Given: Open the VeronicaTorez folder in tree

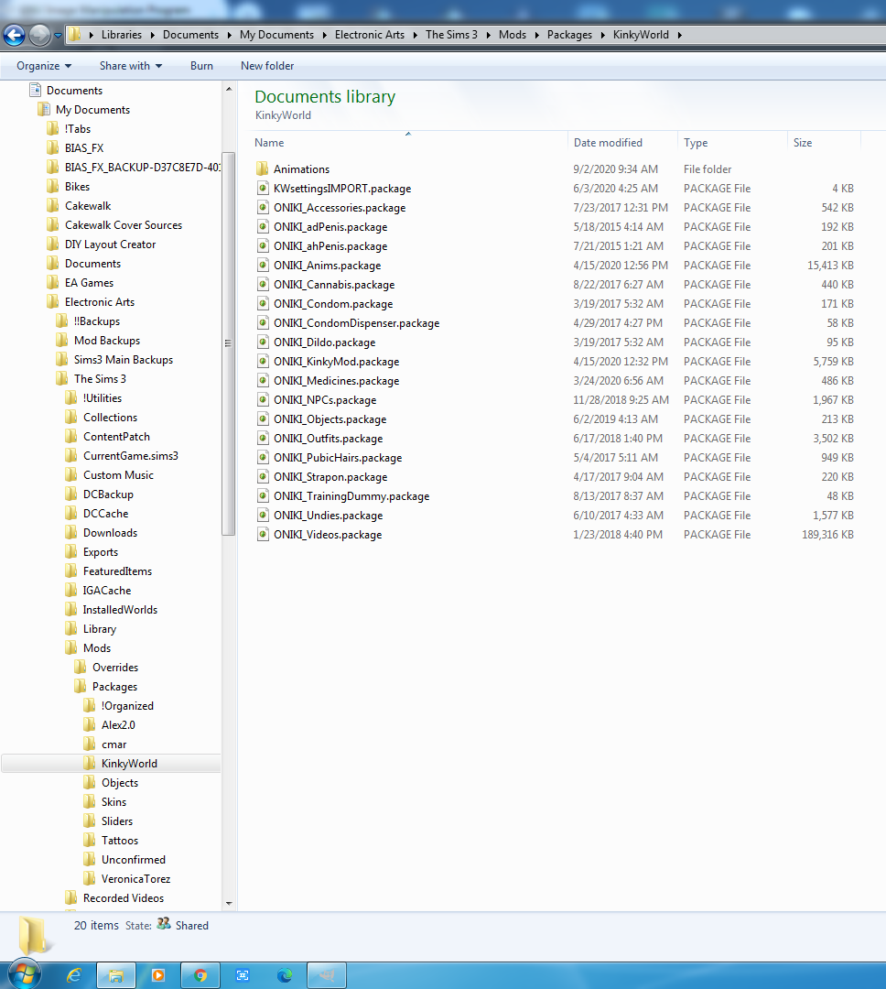Looking at the screenshot, I should pyautogui.click(x=135, y=879).
